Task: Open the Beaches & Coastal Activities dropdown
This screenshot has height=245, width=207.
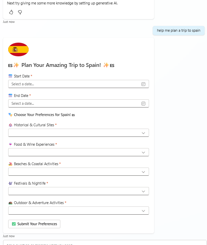Action: pos(78,172)
